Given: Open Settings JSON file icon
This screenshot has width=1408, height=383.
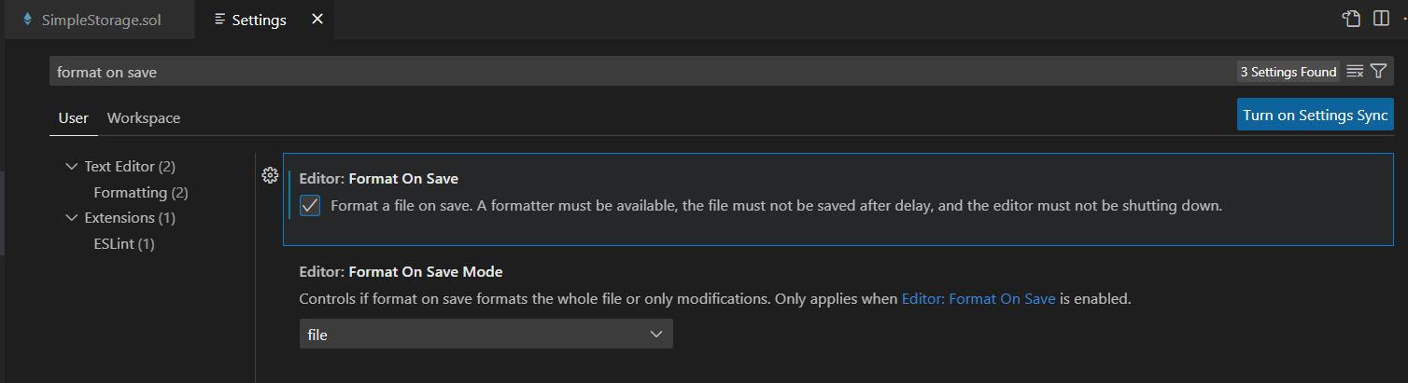Looking at the screenshot, I should click(1351, 19).
